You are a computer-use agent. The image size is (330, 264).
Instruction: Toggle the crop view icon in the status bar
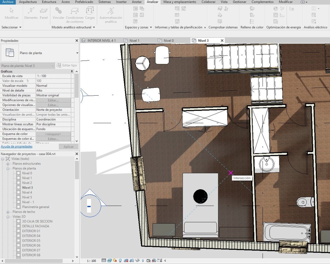(126, 261)
